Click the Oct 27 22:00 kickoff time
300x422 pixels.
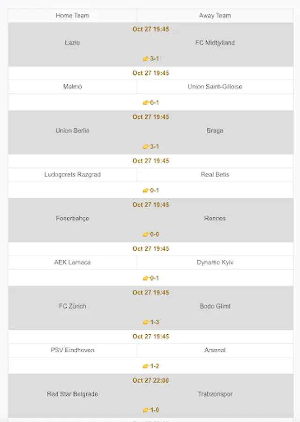coord(150,380)
